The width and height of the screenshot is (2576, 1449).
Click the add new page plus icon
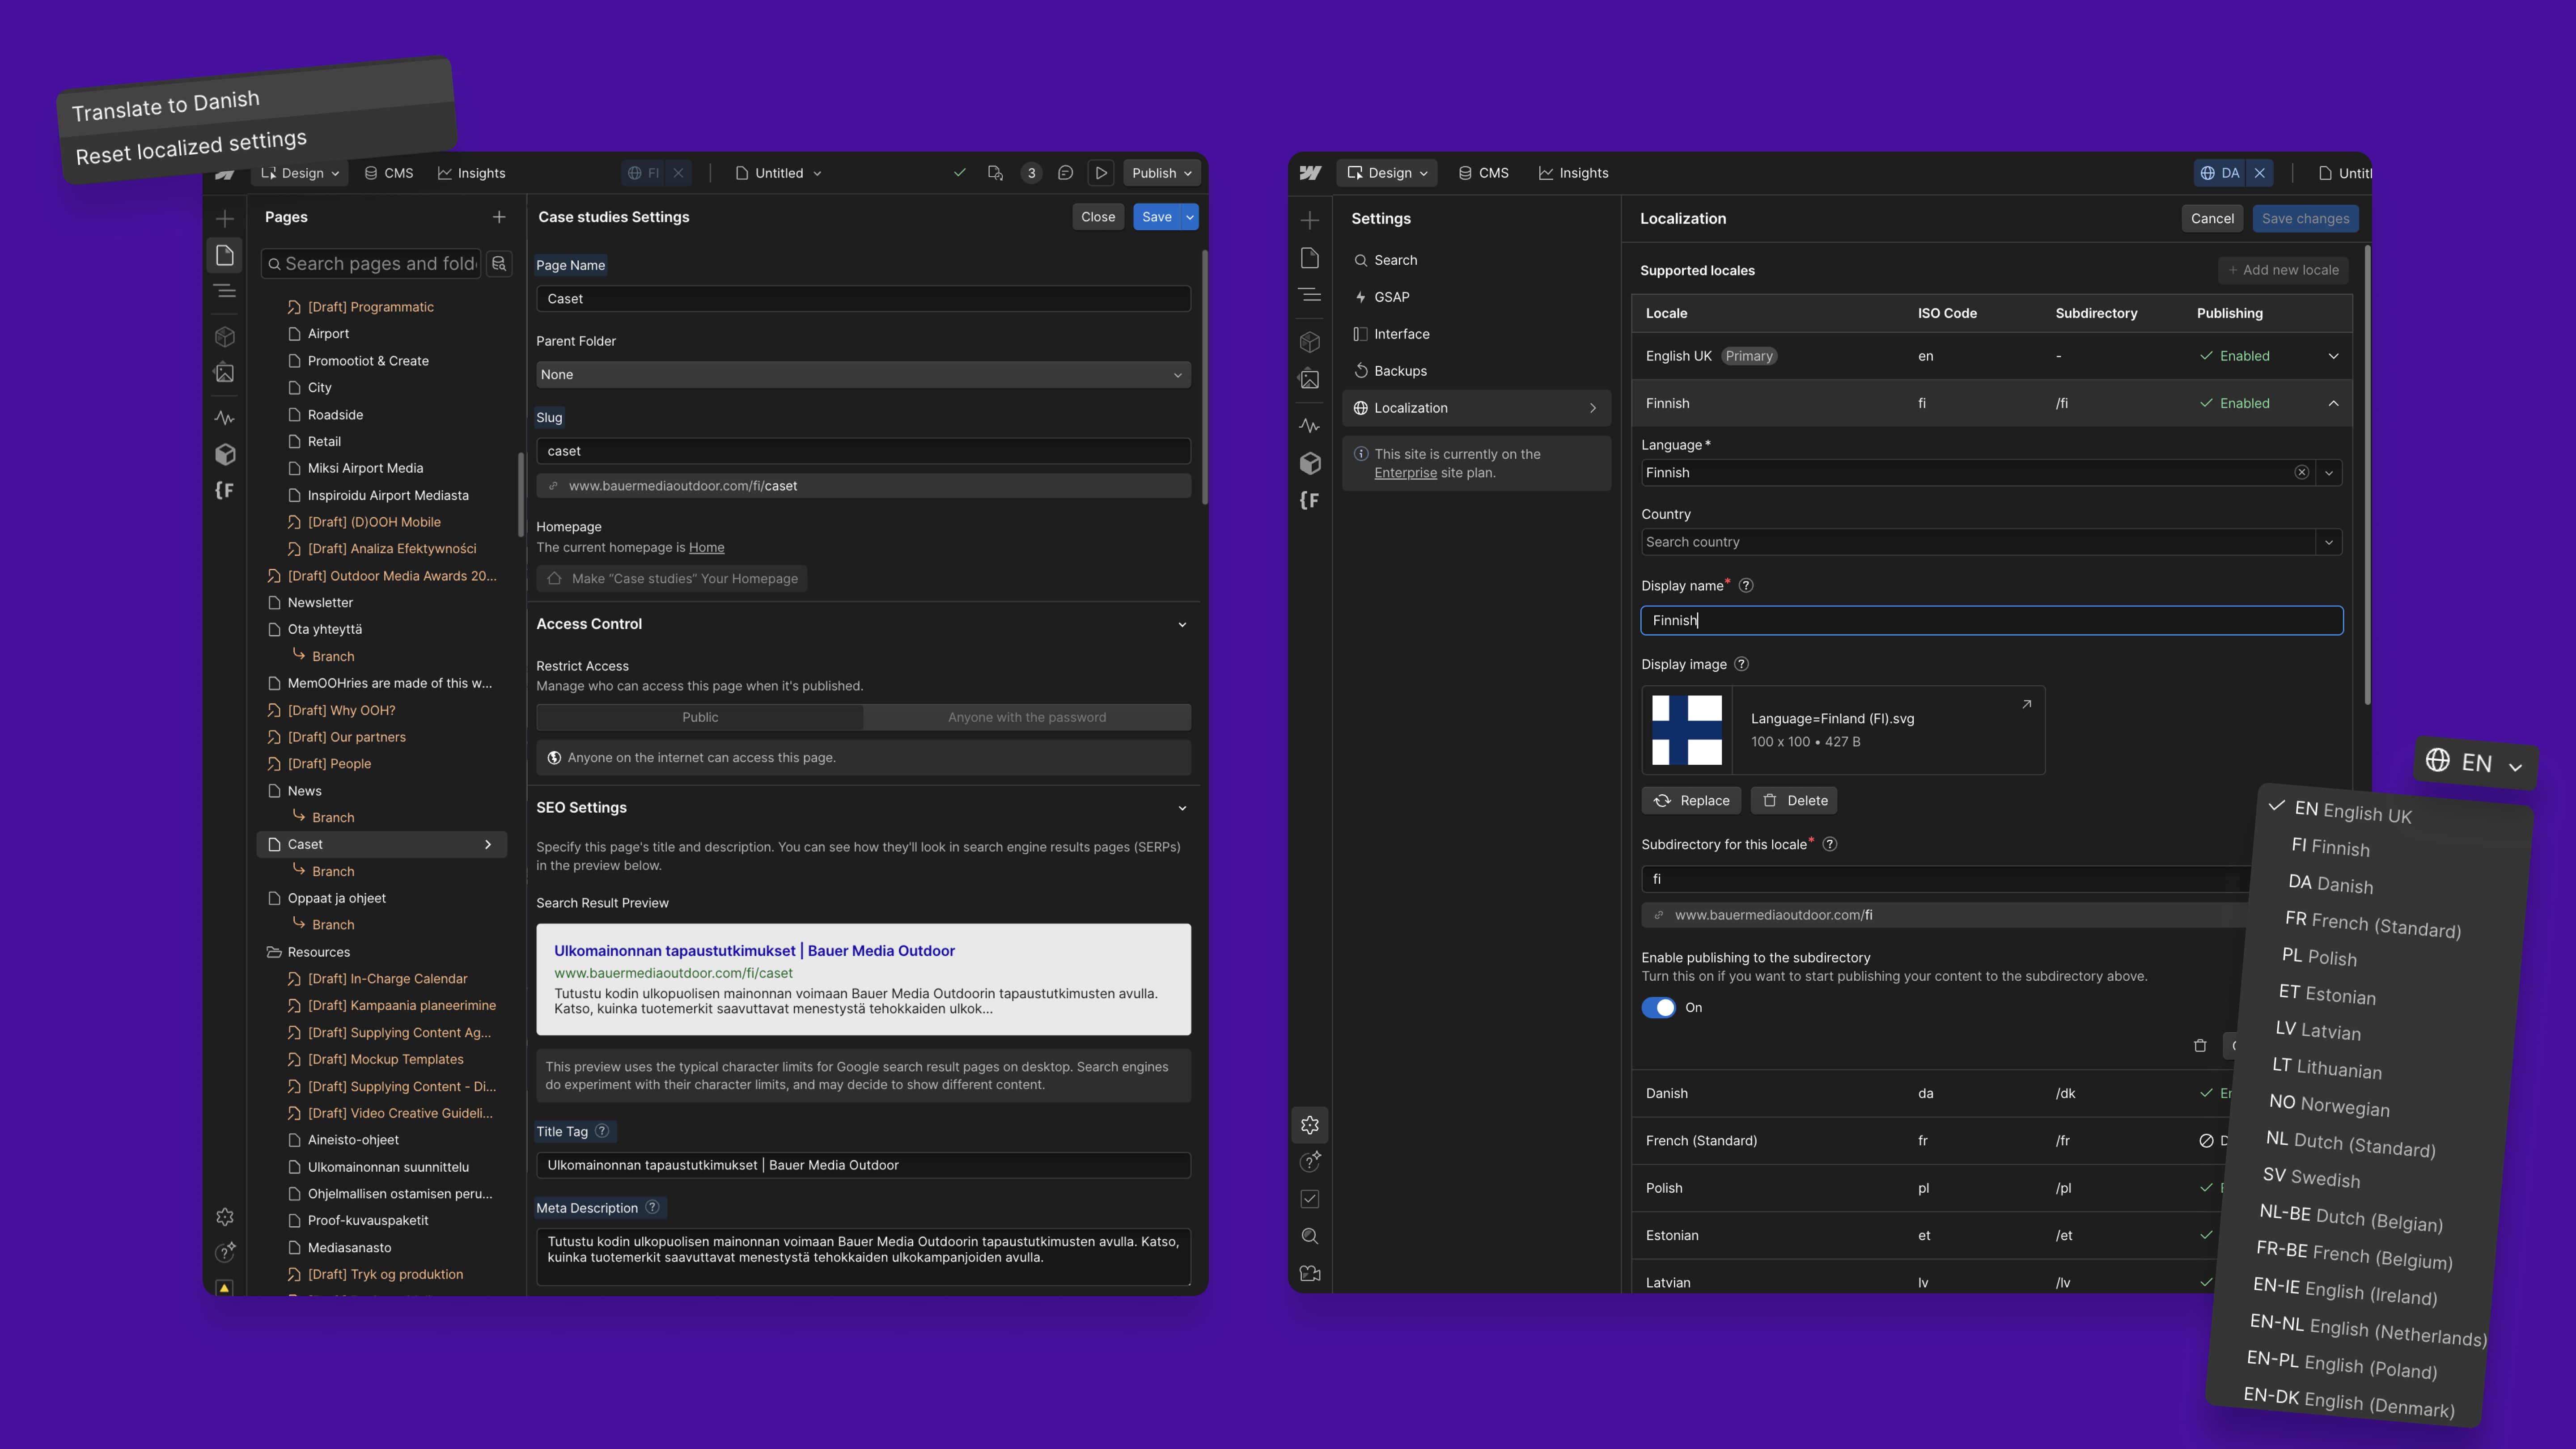click(x=498, y=217)
